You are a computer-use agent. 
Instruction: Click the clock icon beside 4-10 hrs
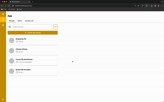(17, 62)
